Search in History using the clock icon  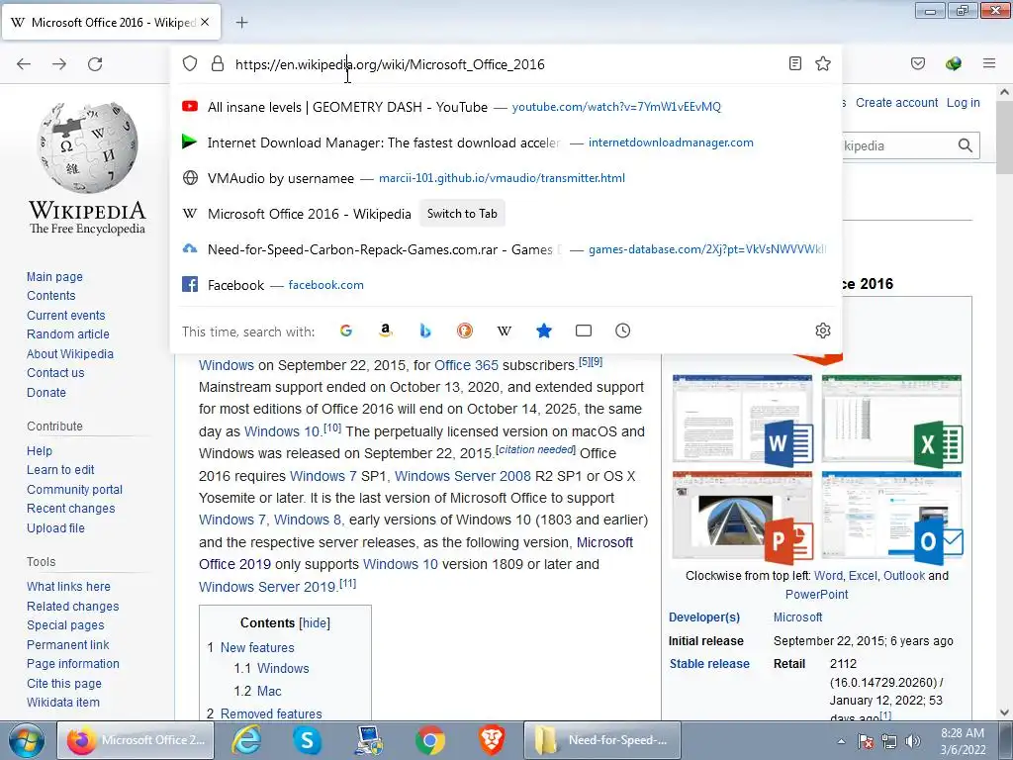623,331
